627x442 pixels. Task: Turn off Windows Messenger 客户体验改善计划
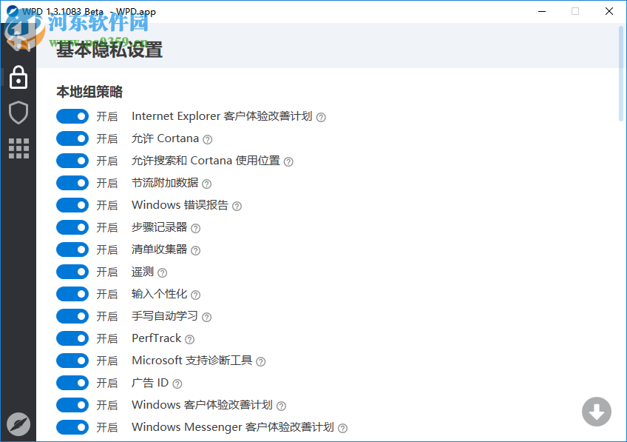coord(72,427)
